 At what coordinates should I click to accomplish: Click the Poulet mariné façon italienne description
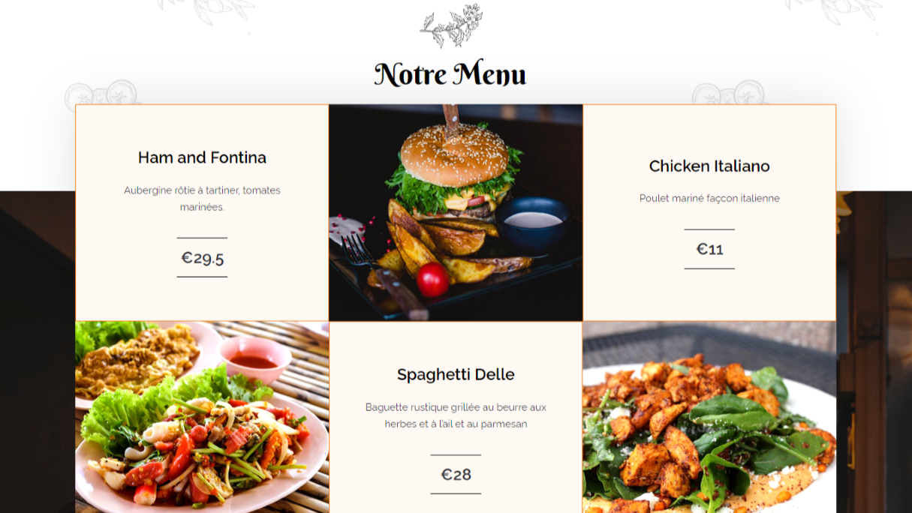(x=709, y=198)
